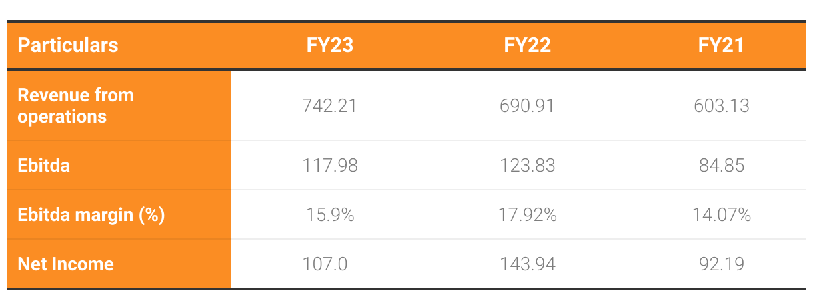813x297 pixels.
Task: Select FY21 revenue value 603.13
Action: (721, 106)
